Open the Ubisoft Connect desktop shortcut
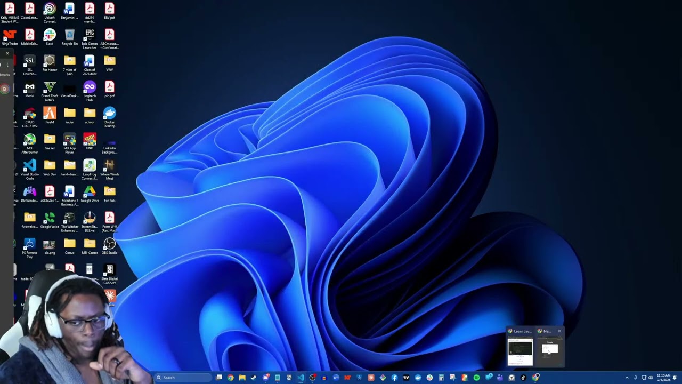Viewport: 682px width, 384px height. tap(50, 13)
